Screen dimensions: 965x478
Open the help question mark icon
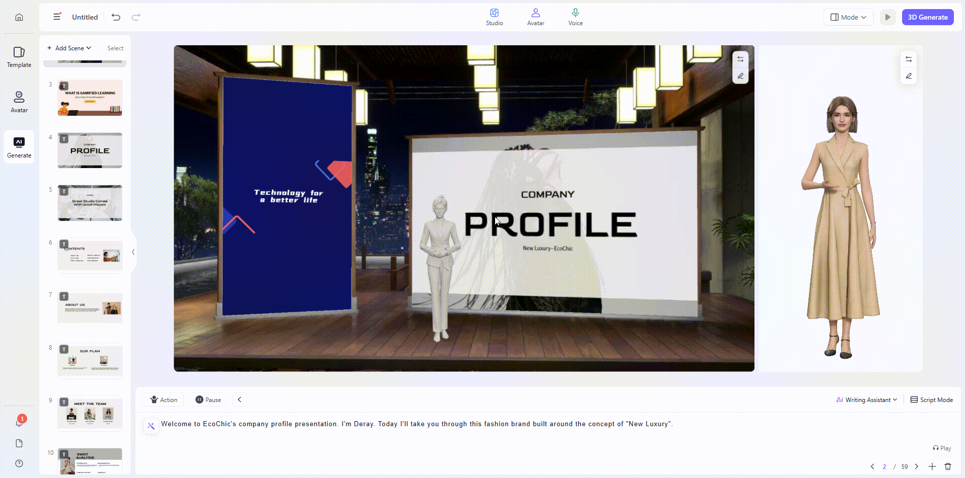19,463
